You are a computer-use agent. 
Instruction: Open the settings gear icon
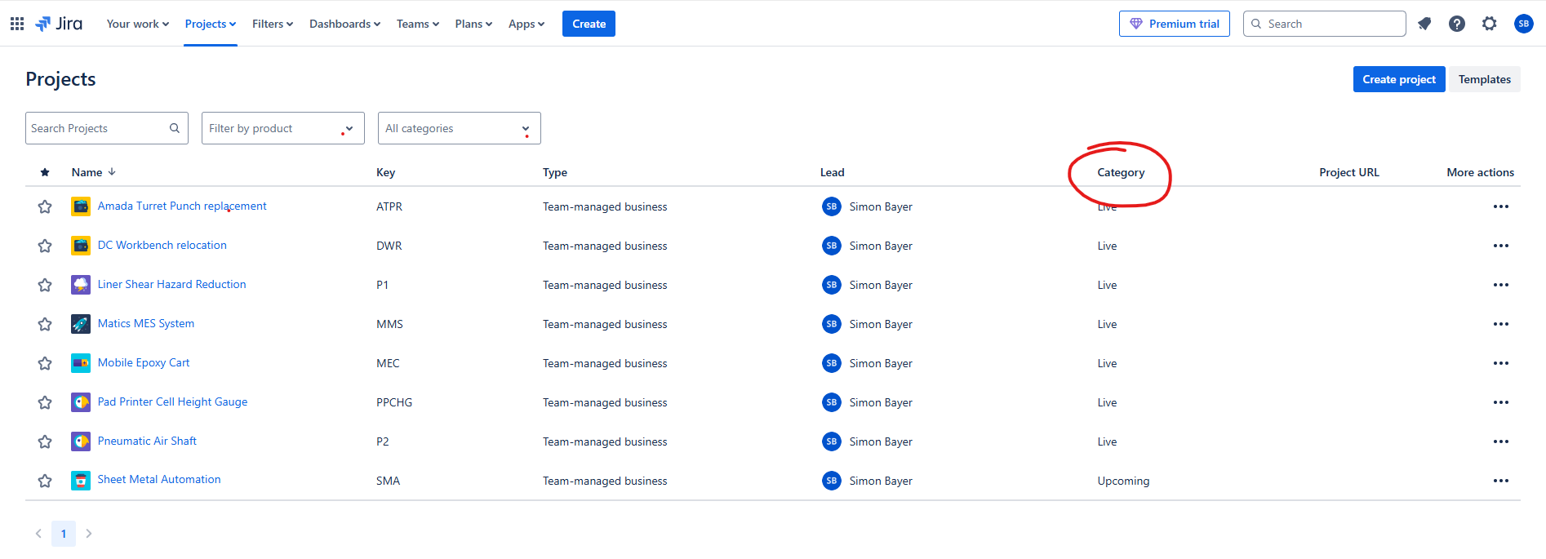point(1490,24)
